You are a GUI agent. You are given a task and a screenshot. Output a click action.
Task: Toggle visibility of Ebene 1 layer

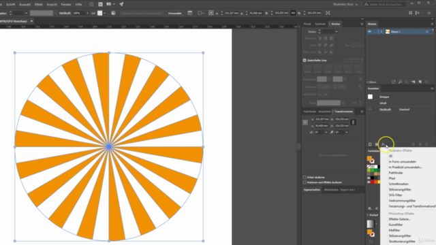pyautogui.click(x=369, y=32)
